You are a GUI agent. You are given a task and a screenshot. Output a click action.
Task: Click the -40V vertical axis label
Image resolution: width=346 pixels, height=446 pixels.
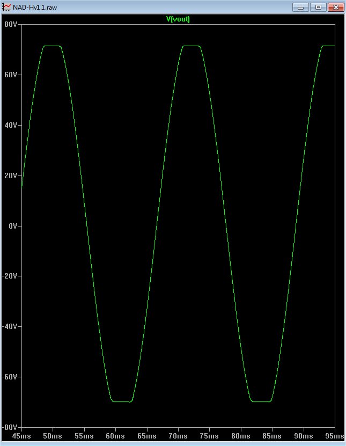pyautogui.click(x=10, y=326)
